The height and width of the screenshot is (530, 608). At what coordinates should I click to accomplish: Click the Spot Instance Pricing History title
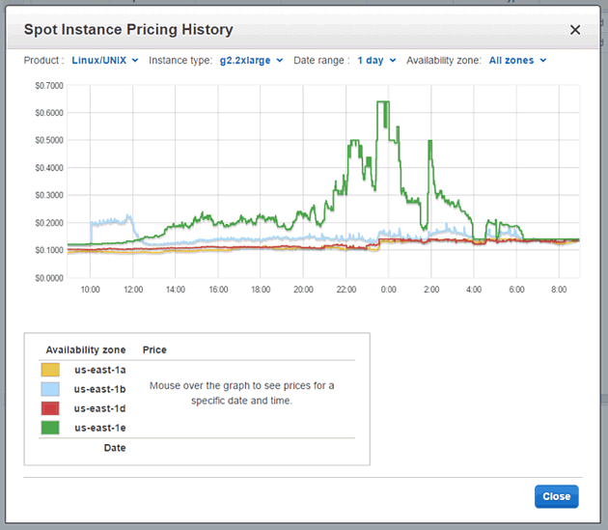point(128,30)
